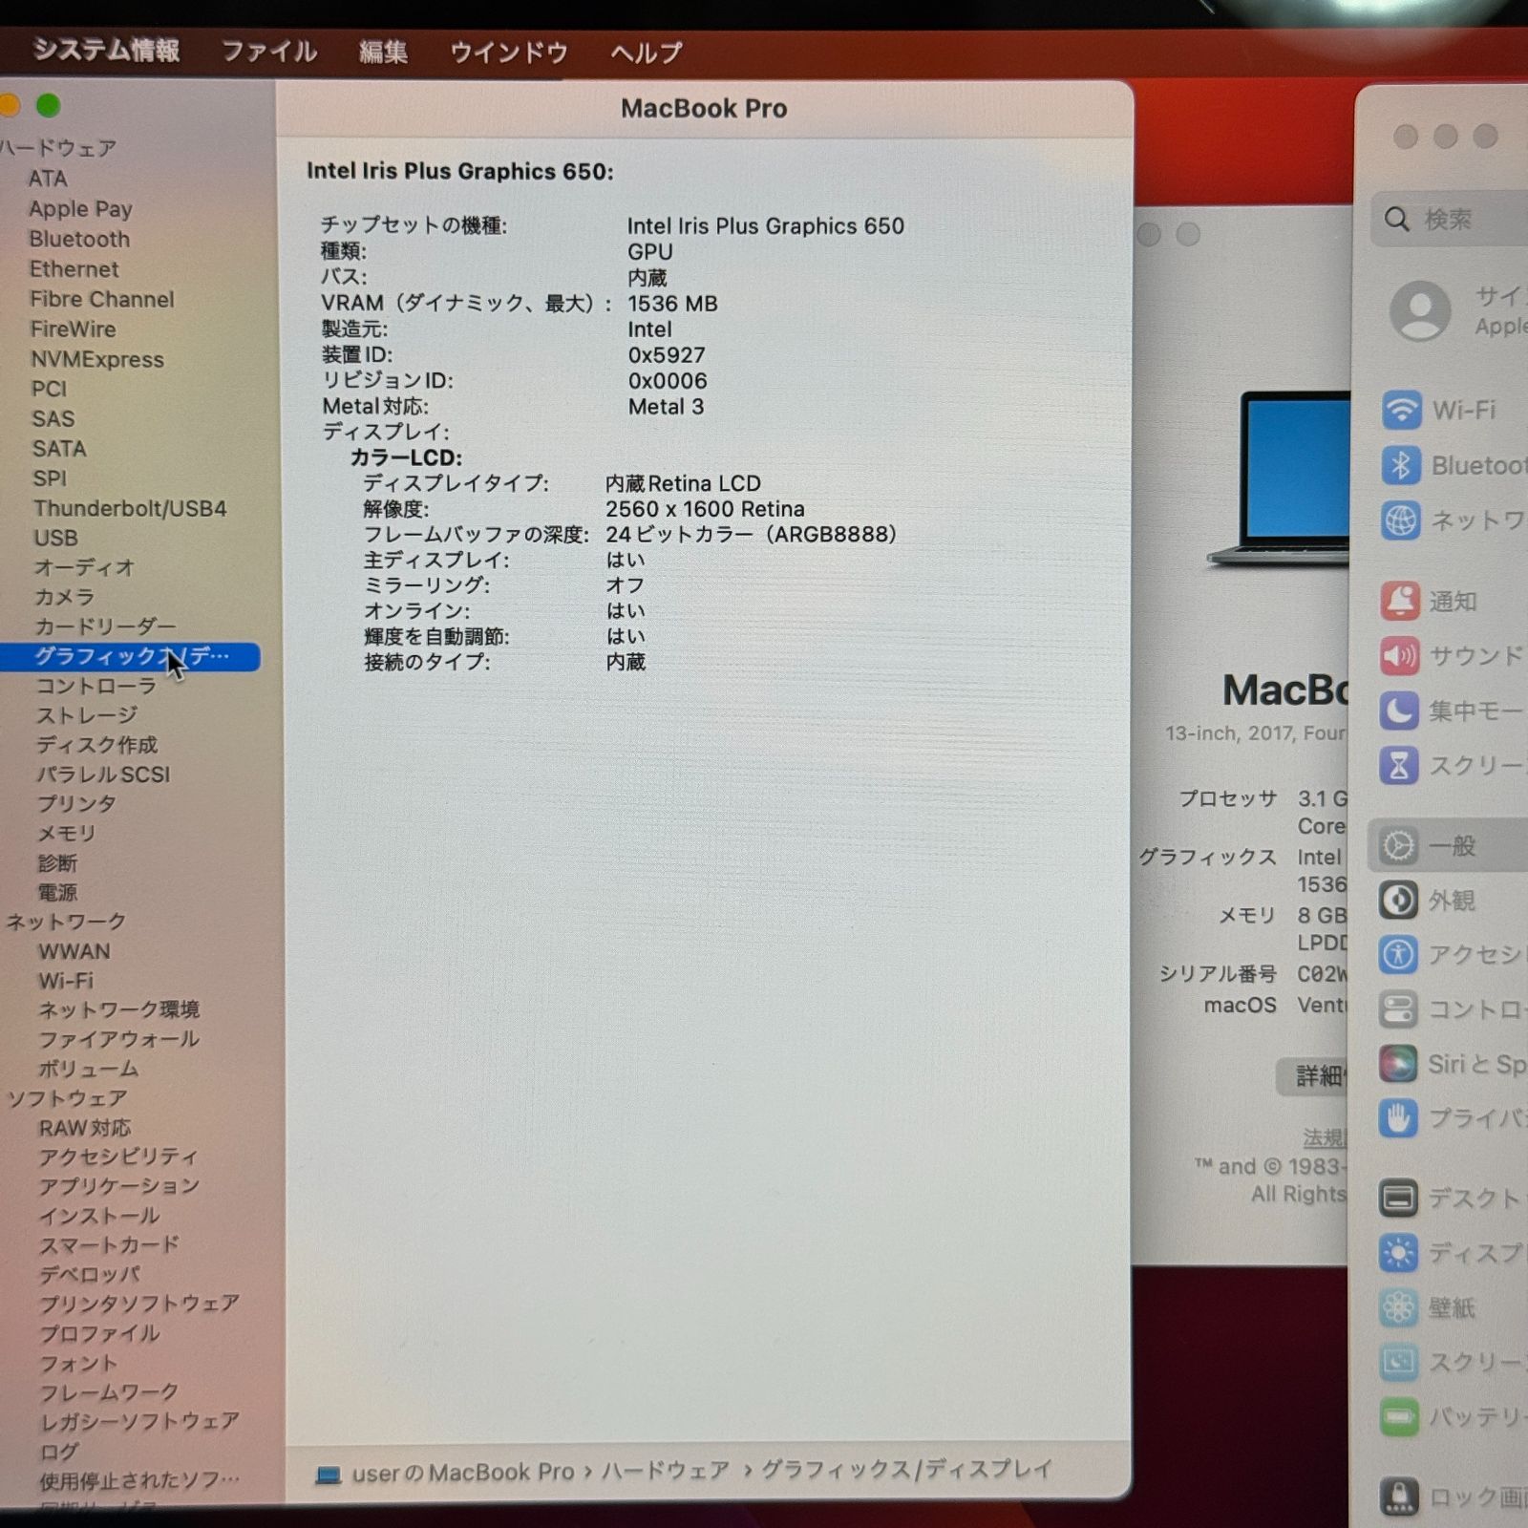The width and height of the screenshot is (1528, 1528).
Task: Select Ethernet in the sidebar
Action: 74,269
